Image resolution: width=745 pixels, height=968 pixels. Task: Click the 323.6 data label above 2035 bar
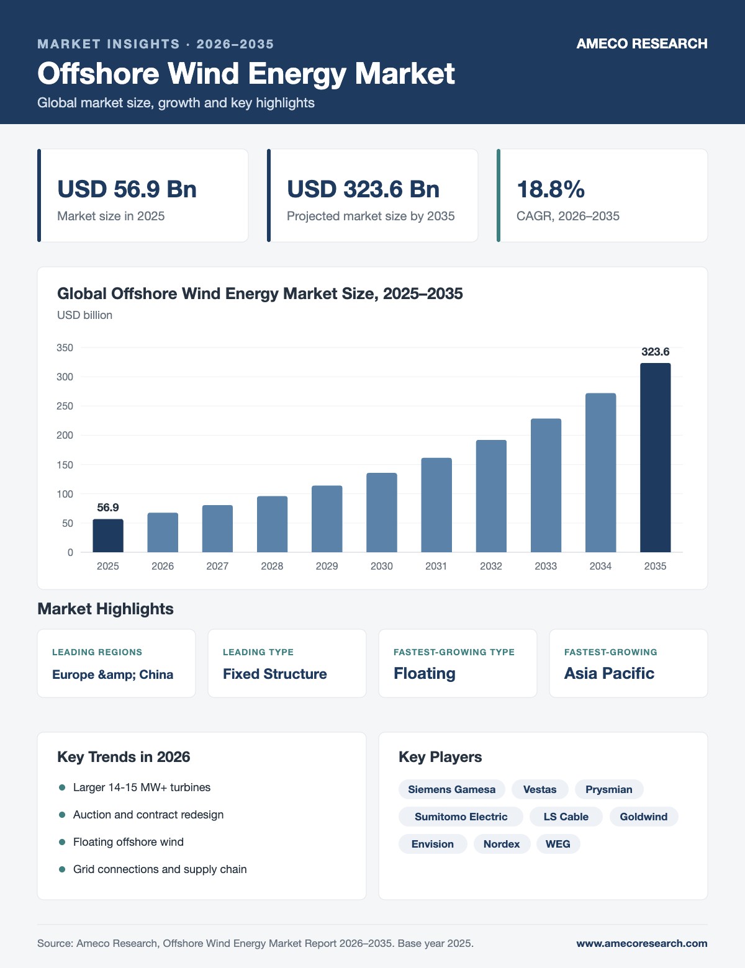[x=656, y=352]
